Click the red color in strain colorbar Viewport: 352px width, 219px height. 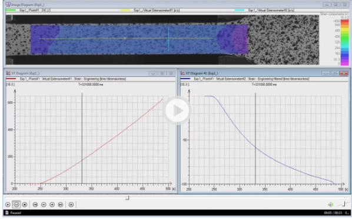coord(344,22)
